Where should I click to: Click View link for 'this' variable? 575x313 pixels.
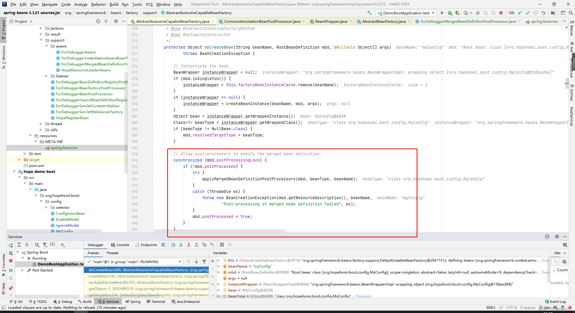point(545,260)
